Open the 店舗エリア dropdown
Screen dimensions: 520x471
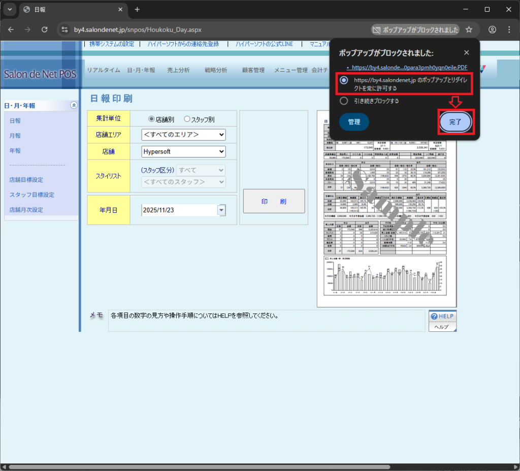click(x=183, y=135)
